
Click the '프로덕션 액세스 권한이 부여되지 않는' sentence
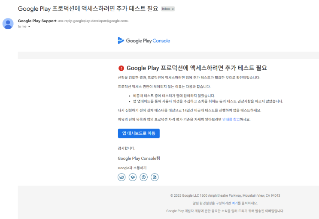[164, 87]
